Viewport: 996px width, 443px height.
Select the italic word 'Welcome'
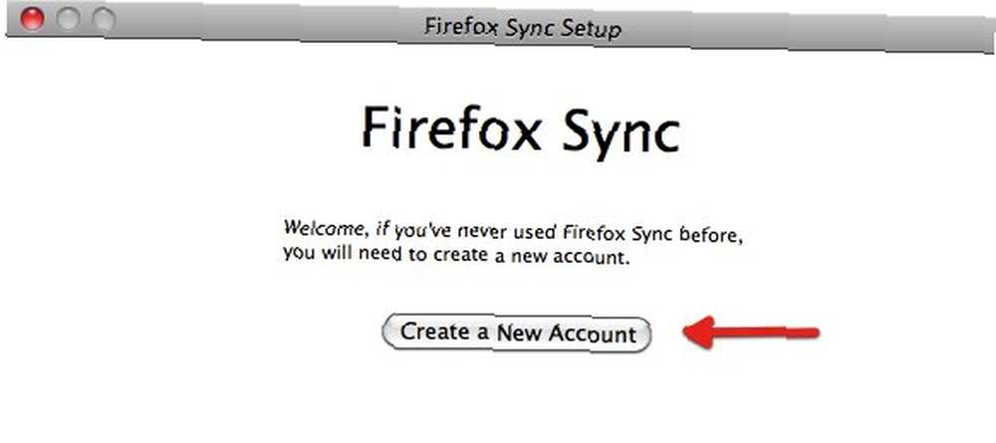[324, 227]
